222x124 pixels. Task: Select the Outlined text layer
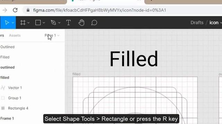tap(7, 47)
